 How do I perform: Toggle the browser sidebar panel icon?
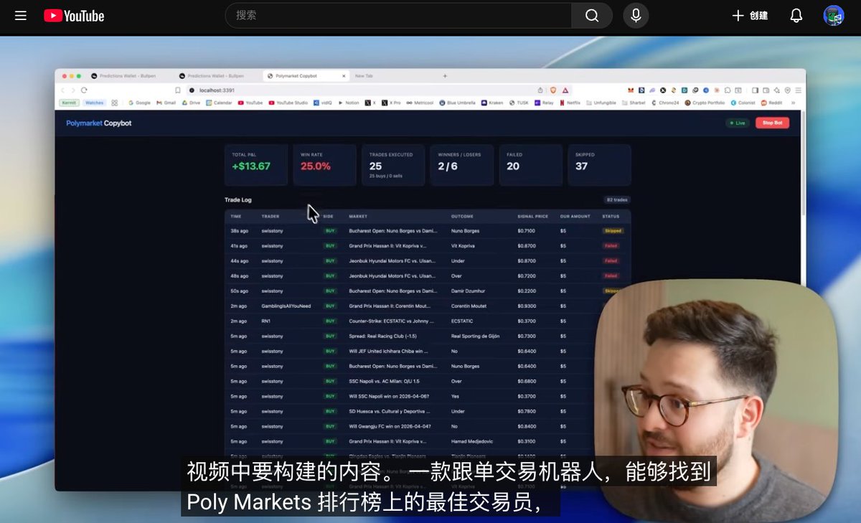[x=755, y=90]
